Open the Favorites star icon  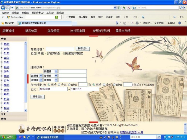click(3, 23)
